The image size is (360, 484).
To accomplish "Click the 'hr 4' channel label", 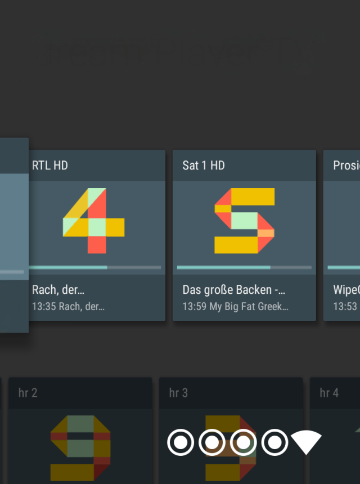I will 329,393.
